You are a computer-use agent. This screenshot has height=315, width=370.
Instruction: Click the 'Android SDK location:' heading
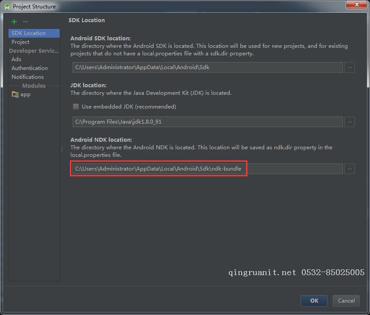[100, 38]
